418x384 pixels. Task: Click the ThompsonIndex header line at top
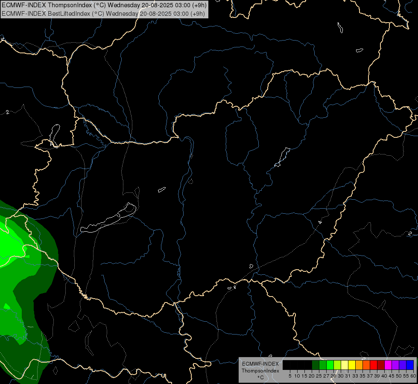click(104, 5)
